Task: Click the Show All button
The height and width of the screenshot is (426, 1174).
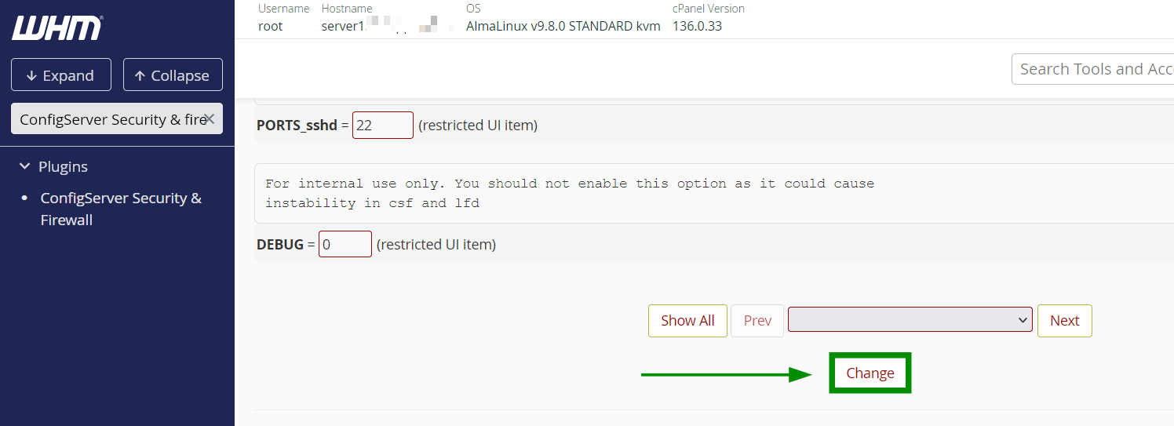Action: (x=687, y=321)
